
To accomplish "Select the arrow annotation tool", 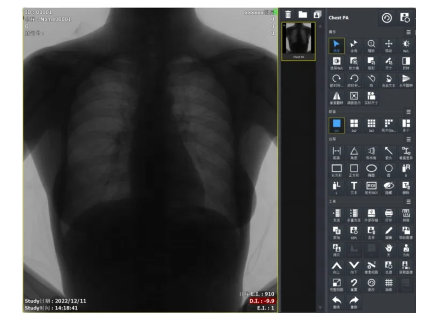I will pos(389,153).
